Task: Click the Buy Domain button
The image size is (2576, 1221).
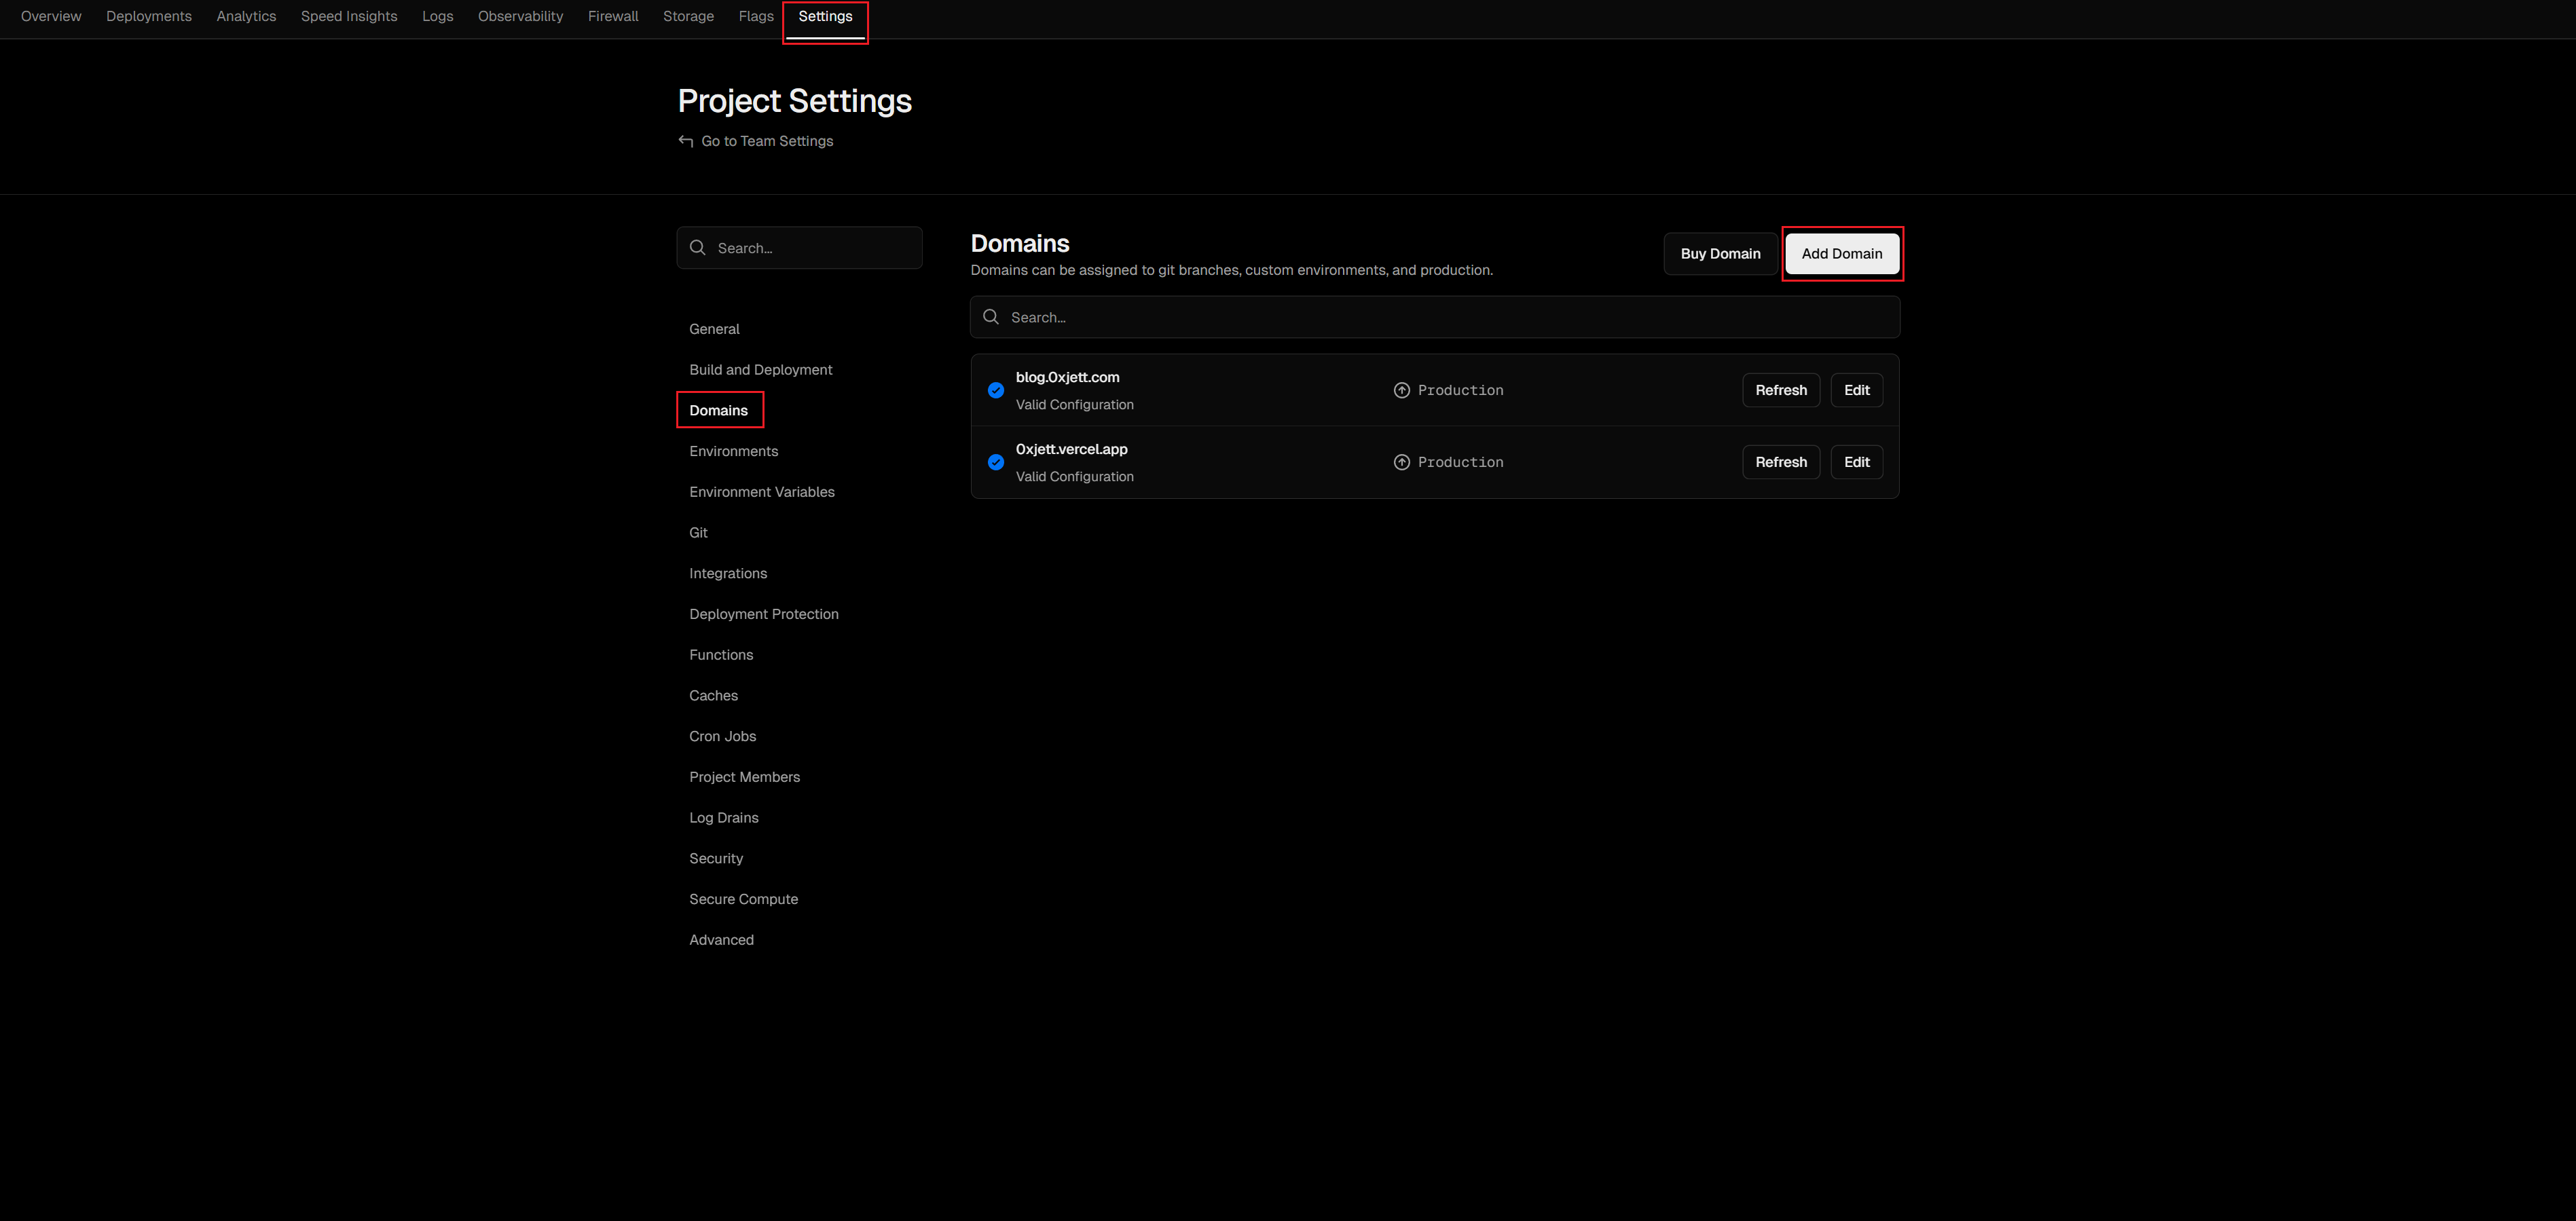Action: (x=1720, y=254)
